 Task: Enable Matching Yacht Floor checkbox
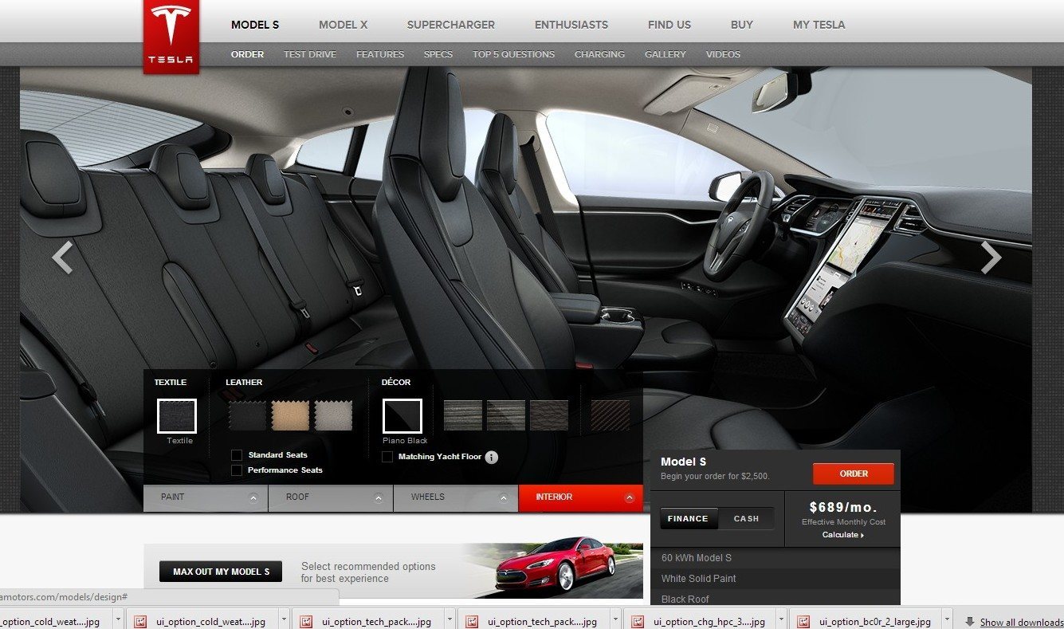pyautogui.click(x=387, y=457)
